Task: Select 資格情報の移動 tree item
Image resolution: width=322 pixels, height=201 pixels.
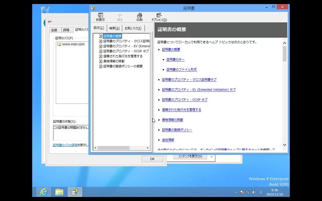Action: pos(114,61)
